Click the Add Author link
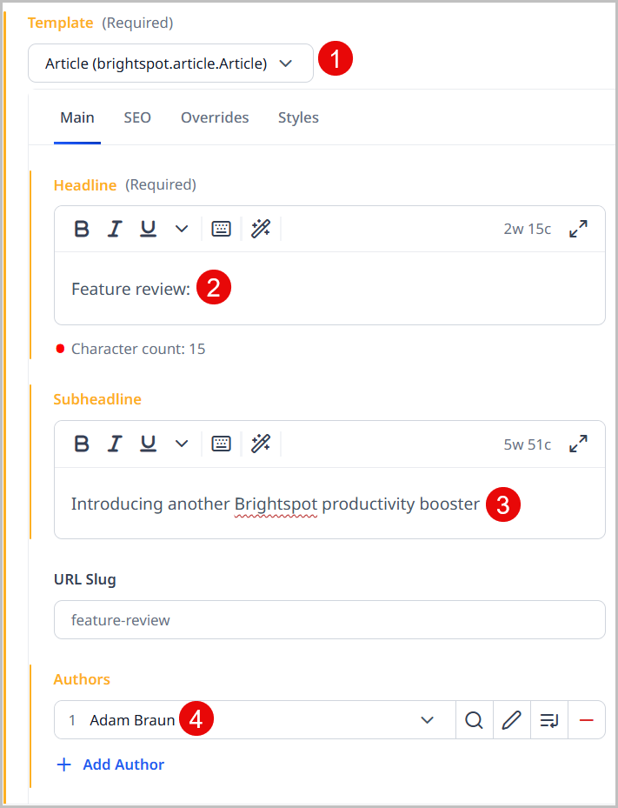Screen dimensions: 618x808 coord(110,765)
